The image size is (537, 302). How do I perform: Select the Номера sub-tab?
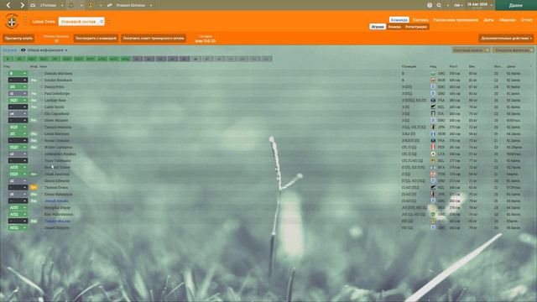(394, 27)
